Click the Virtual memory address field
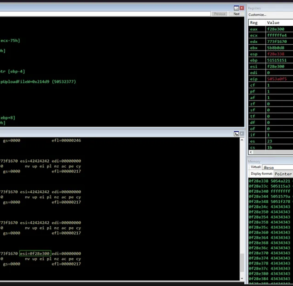The width and height of the screenshot is (293, 286). [x=277, y=167]
